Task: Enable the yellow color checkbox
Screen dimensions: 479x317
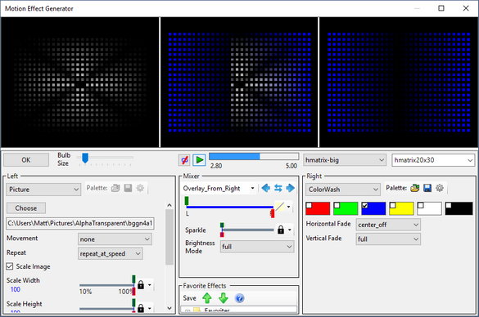Action: pos(393,205)
